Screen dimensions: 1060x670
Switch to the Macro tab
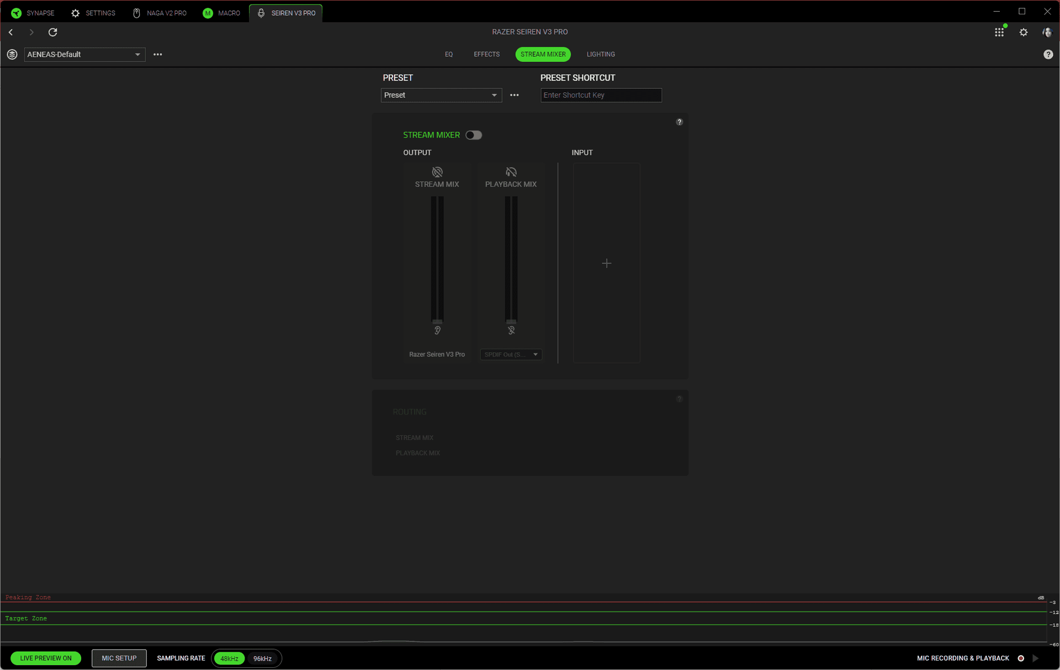tap(221, 13)
